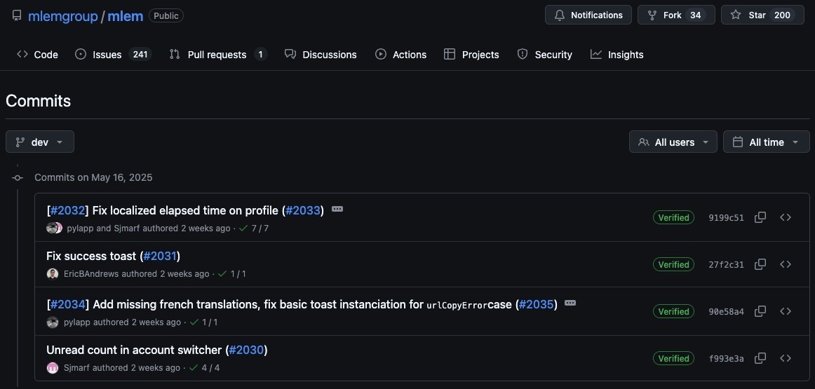The image size is (815, 389).
Task: Expand description ellipsis on #2035 commit
Action: (x=570, y=303)
